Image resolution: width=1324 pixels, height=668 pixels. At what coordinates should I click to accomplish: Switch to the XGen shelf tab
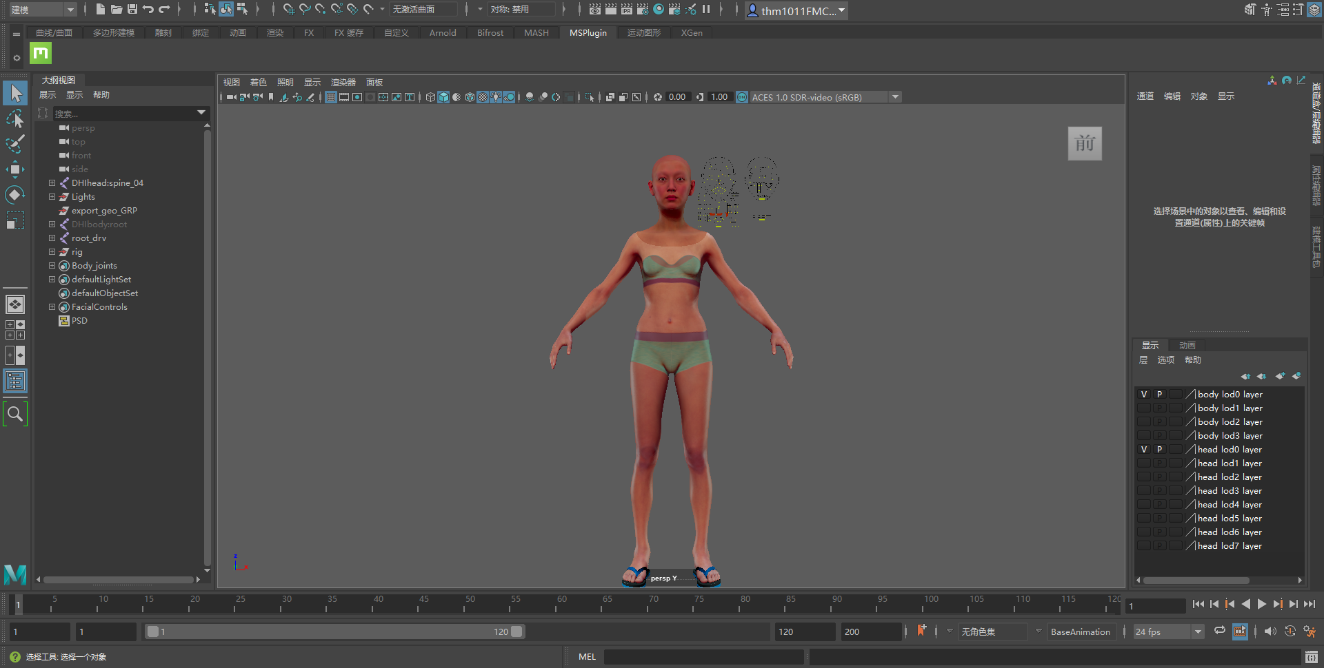(692, 32)
